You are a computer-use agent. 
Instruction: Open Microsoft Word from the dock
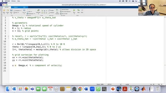point(86,89)
